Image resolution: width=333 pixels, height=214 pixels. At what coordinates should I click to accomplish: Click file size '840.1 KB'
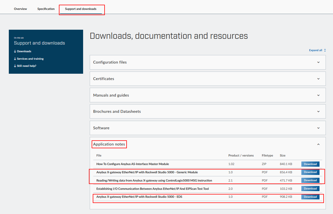click(x=286, y=164)
